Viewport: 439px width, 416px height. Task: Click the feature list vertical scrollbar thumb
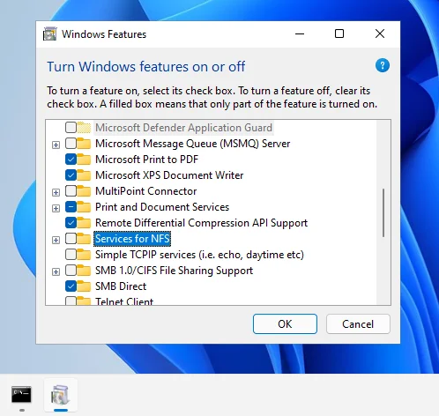pos(383,213)
